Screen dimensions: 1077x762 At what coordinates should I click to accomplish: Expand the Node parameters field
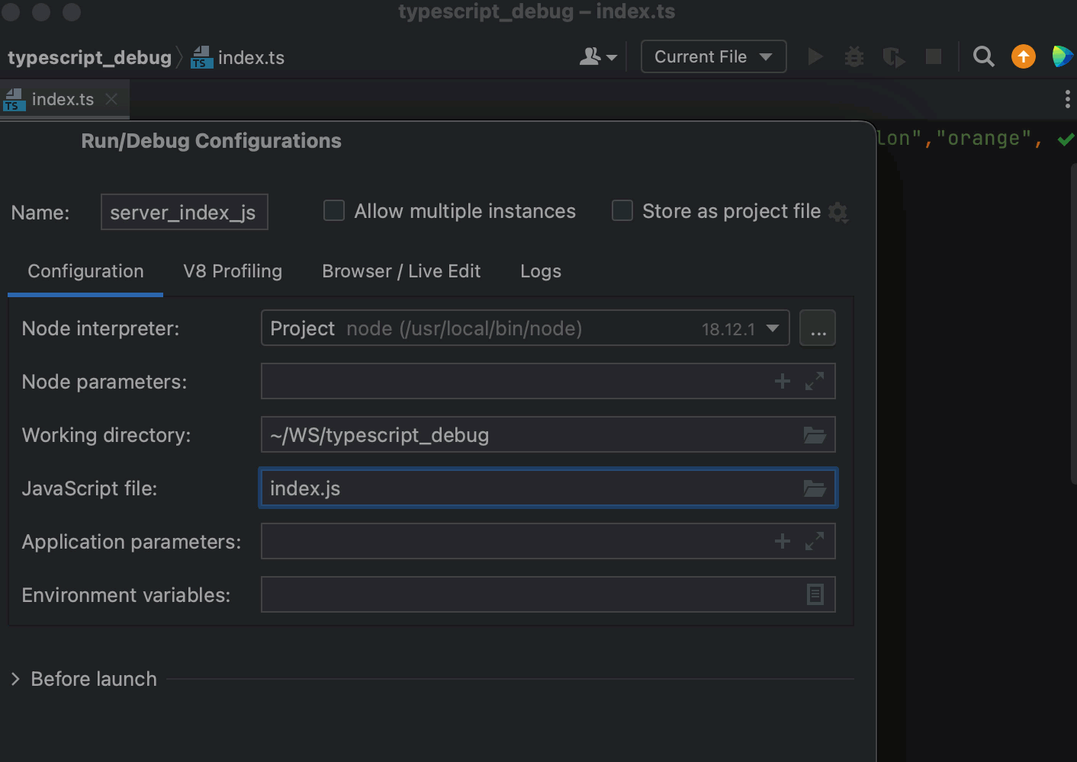pos(815,381)
